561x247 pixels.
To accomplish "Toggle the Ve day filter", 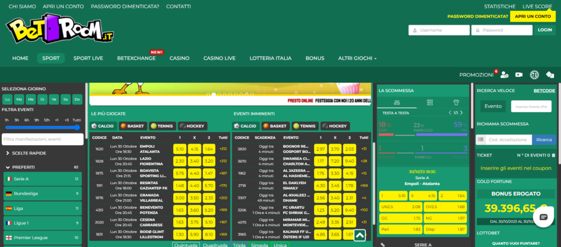I will click(54, 99).
